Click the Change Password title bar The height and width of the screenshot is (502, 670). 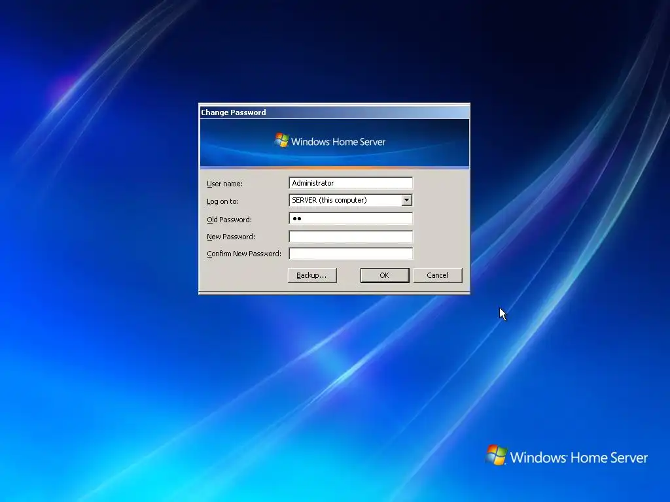(x=334, y=112)
